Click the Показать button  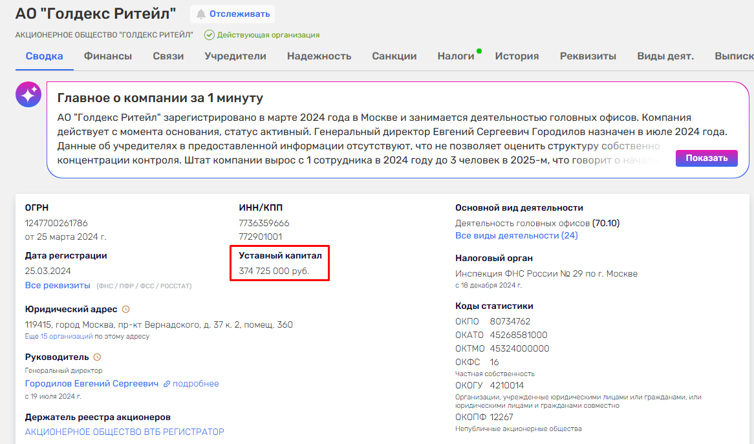pyautogui.click(x=706, y=158)
